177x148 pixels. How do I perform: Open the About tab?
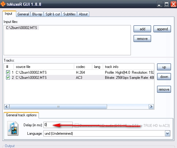pos(83,14)
